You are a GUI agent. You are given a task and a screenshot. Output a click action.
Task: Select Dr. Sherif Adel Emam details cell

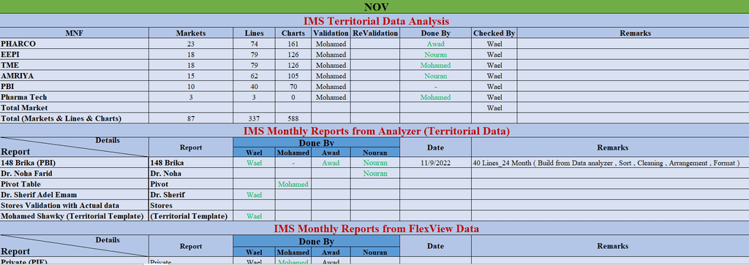74,194
